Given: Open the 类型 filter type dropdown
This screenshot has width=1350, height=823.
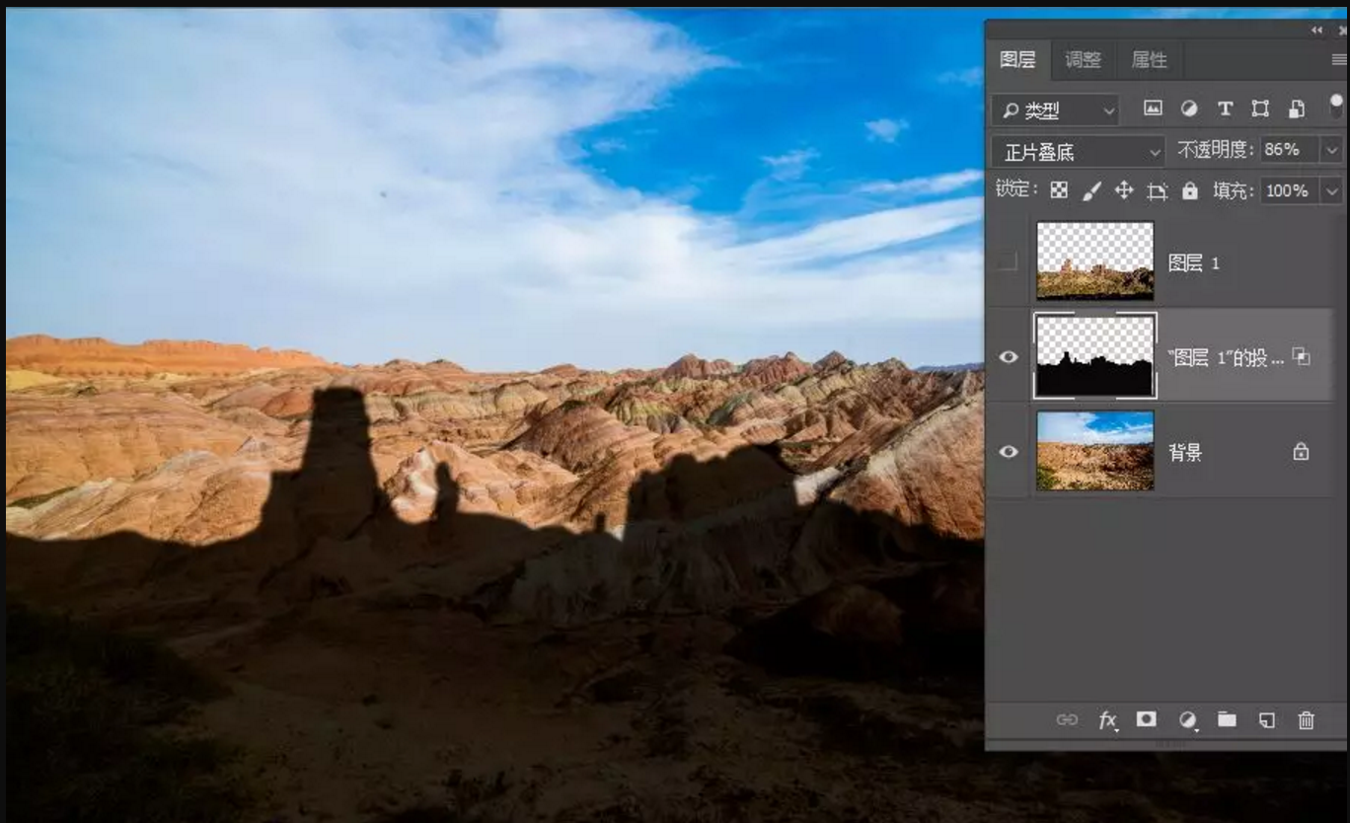Looking at the screenshot, I should pyautogui.click(x=1055, y=111).
